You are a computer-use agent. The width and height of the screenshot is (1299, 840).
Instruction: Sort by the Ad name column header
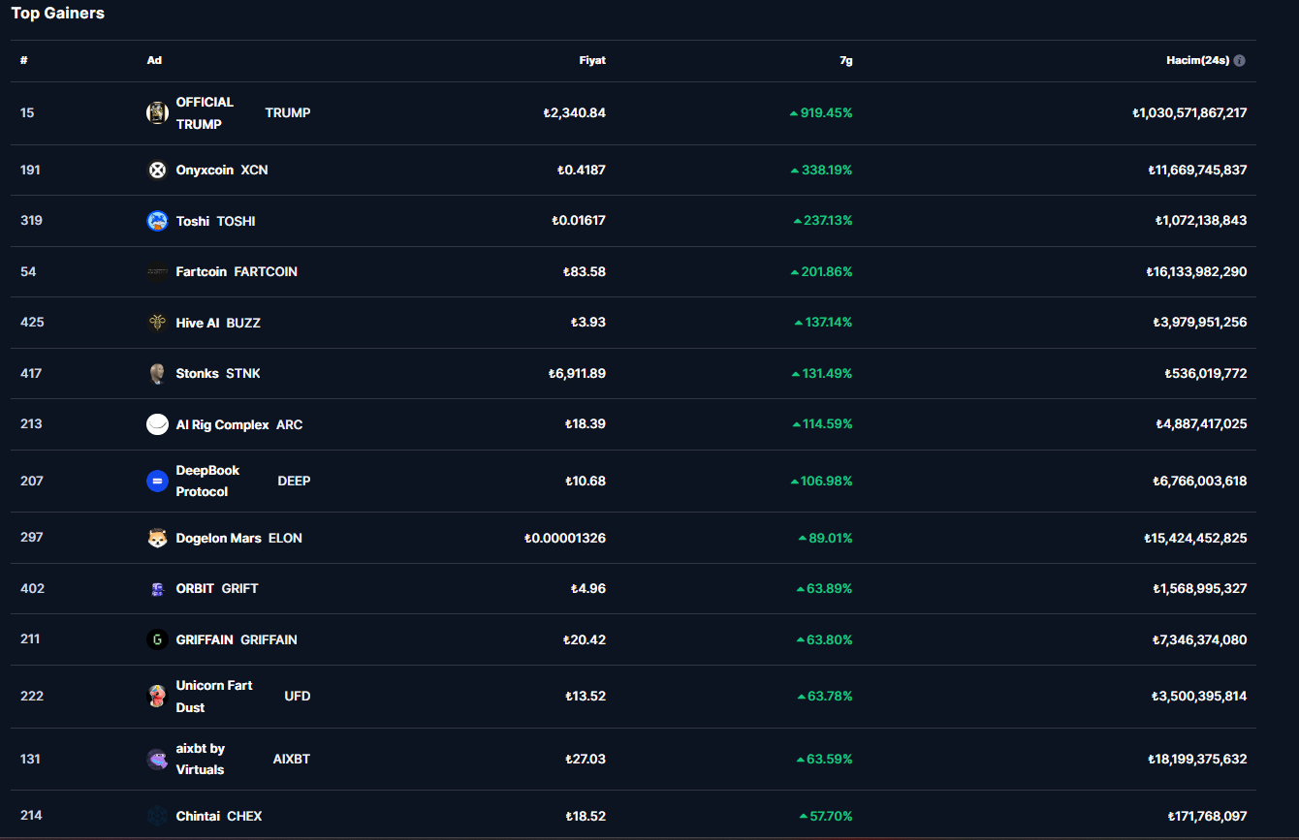click(x=154, y=60)
